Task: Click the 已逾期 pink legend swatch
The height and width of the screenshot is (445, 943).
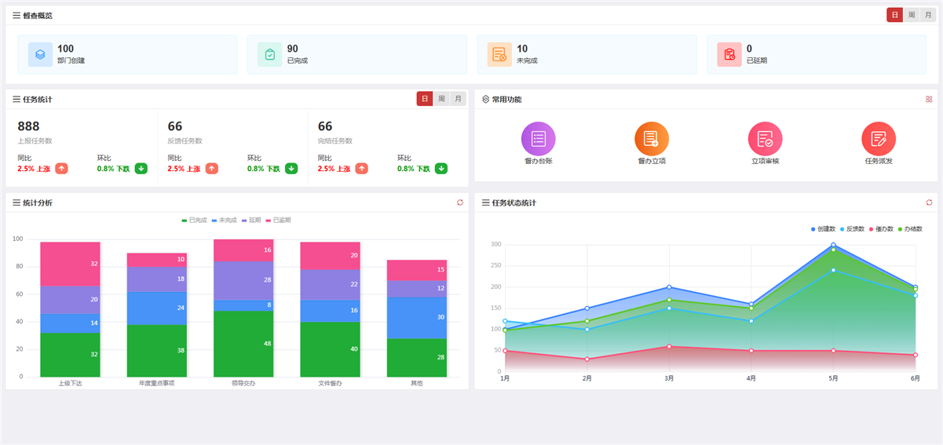Action: 269,220
